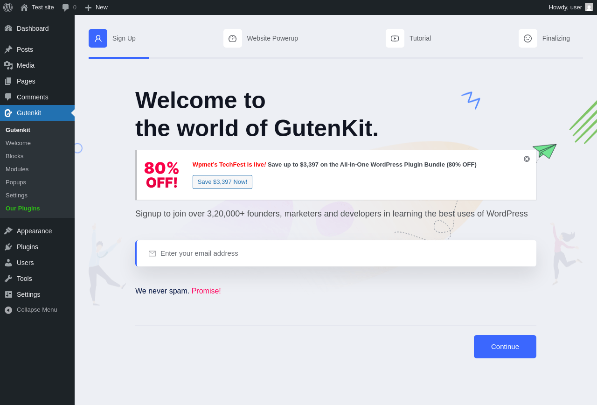Screen dimensions: 597x405
Task: Switch to the Tutorial tab label
Action: coord(420,38)
